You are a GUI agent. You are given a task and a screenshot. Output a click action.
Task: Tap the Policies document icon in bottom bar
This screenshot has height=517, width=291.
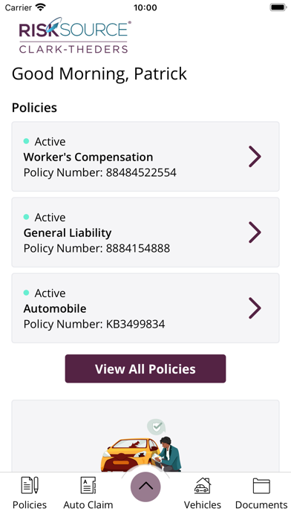(x=30, y=485)
